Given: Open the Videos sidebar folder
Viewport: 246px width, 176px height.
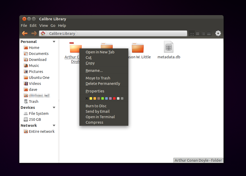Looking at the screenshot, I should tap(32, 84).
